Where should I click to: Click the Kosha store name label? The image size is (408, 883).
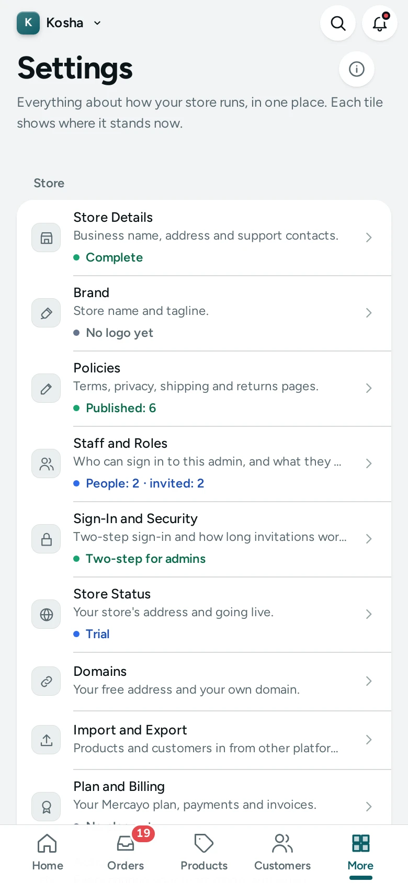point(65,23)
